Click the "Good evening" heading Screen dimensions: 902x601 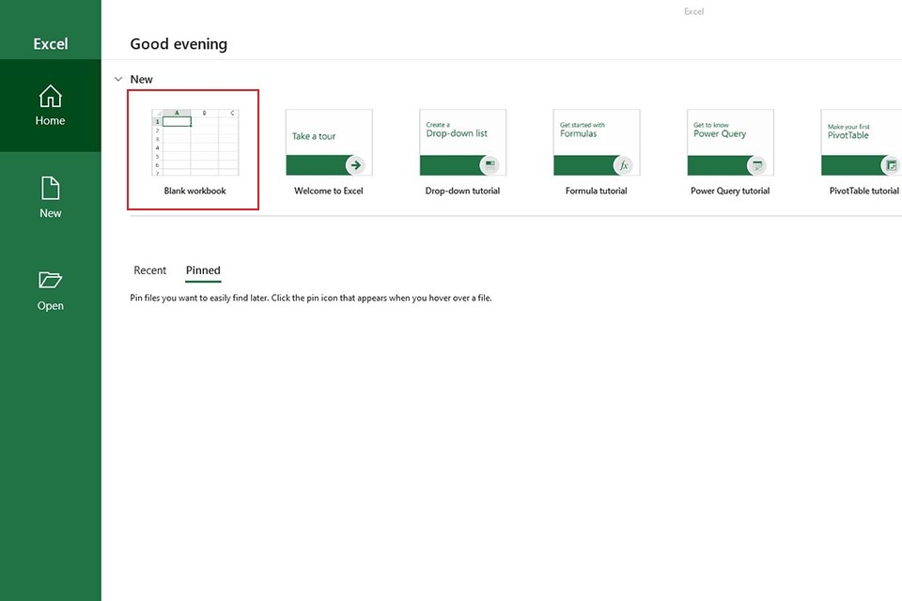click(x=179, y=44)
